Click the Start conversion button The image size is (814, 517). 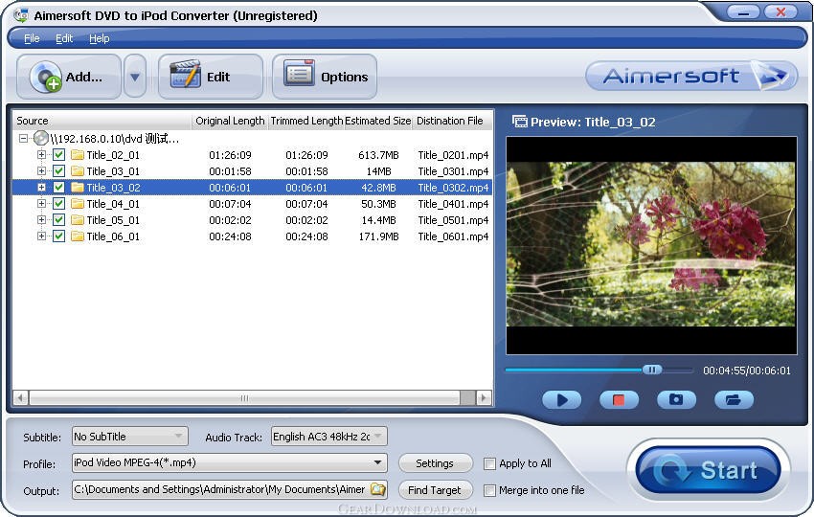pos(709,470)
